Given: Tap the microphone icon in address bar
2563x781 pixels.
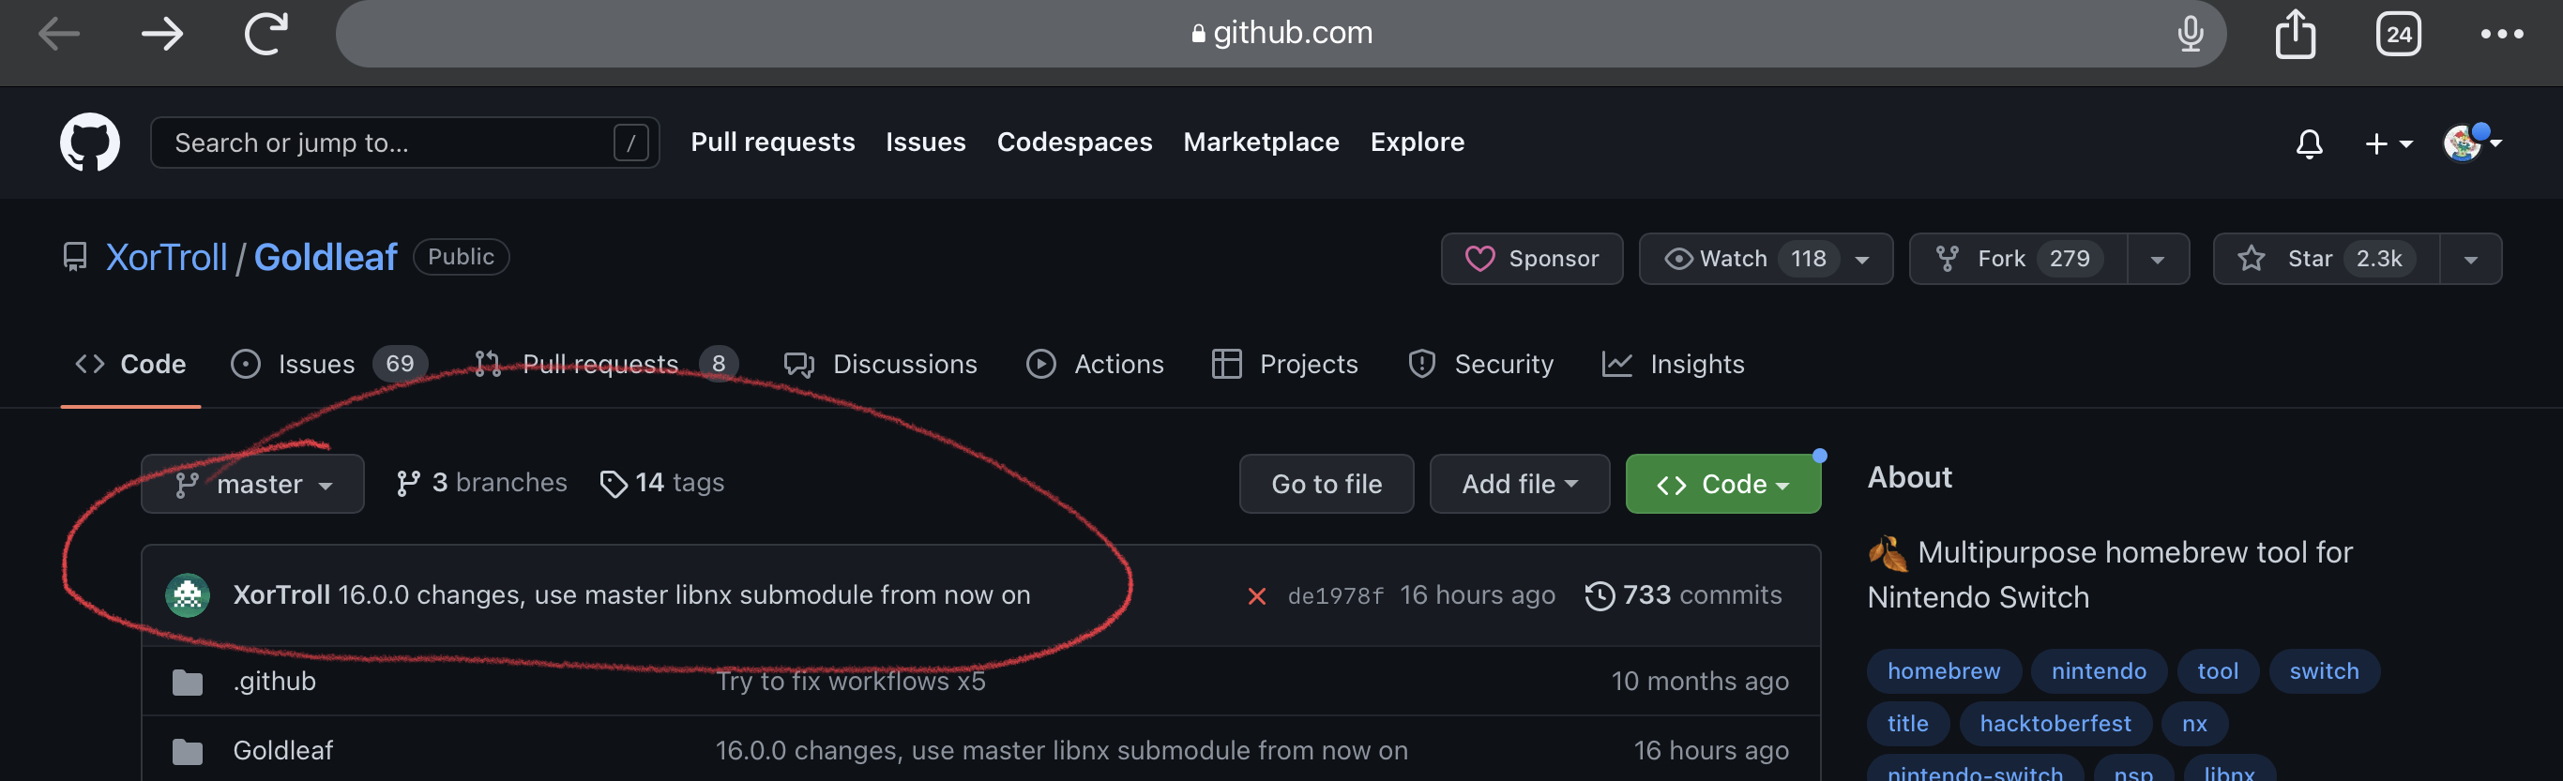Looking at the screenshot, I should tap(2190, 34).
